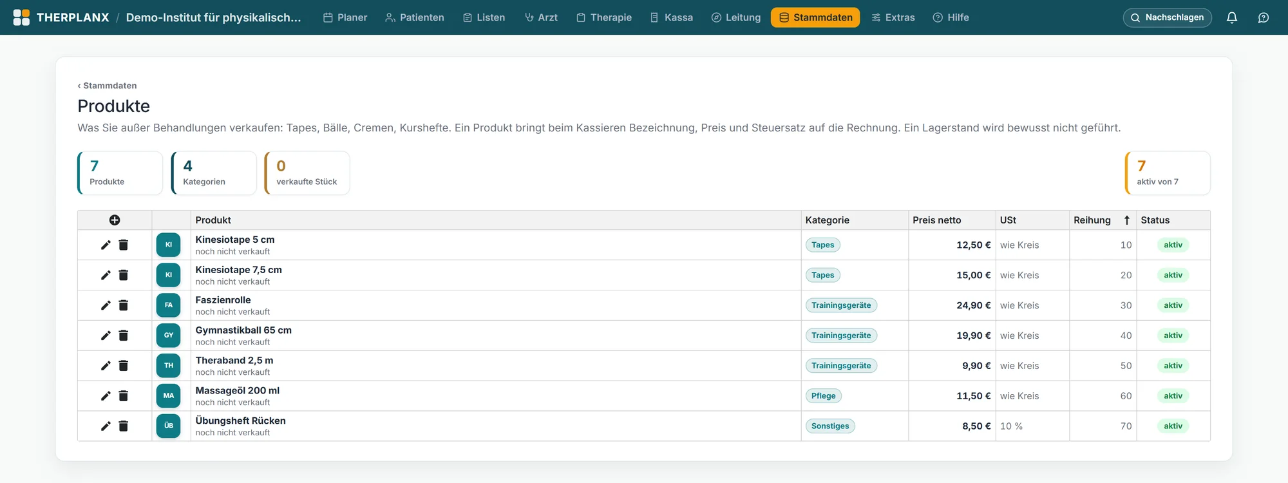Click the Nachschlagen search button
This screenshot has height=483, width=1288.
(1167, 17)
